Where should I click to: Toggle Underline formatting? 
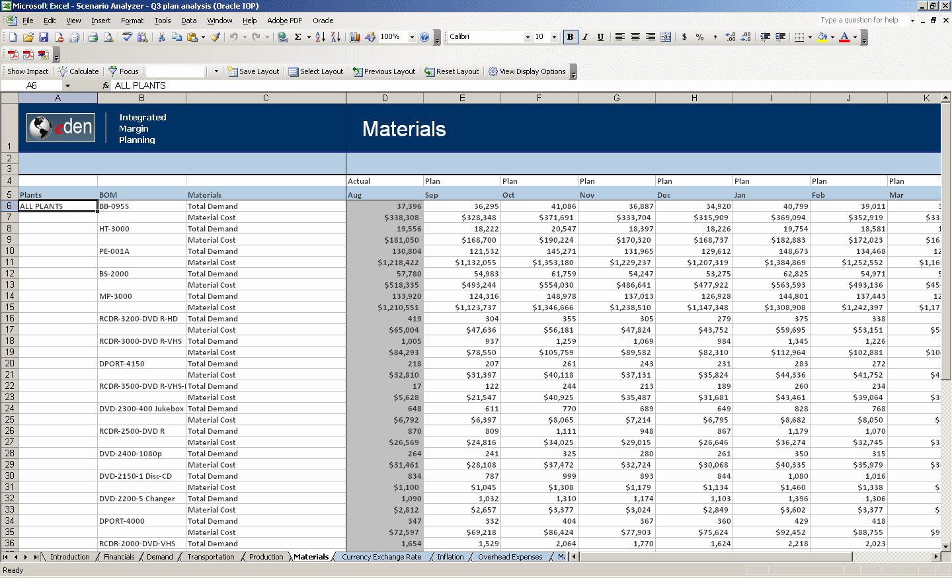point(600,37)
